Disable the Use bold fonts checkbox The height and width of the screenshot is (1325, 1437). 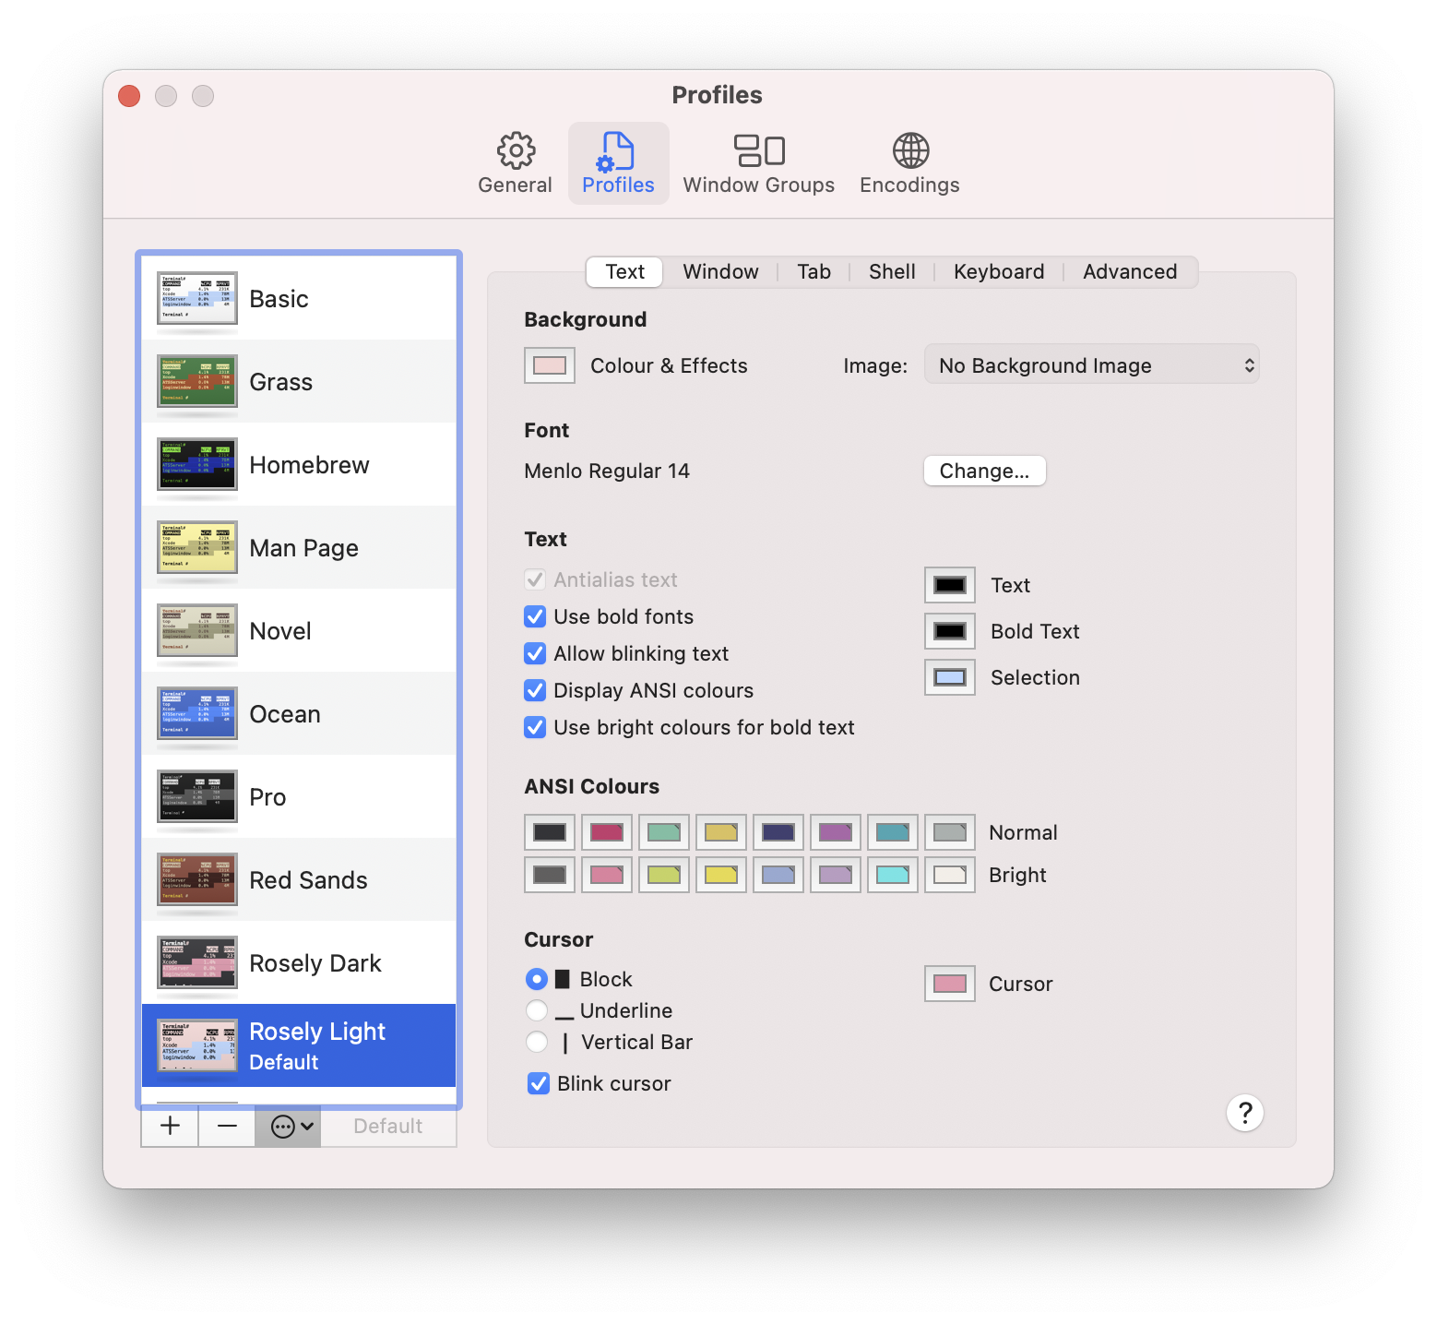pyautogui.click(x=535, y=616)
